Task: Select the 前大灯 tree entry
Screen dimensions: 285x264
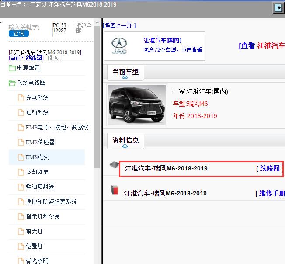Action: point(34,232)
